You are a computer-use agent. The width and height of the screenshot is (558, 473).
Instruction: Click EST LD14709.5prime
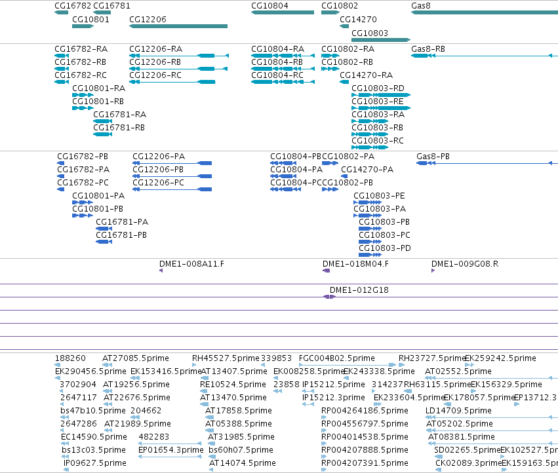[x=492, y=417]
